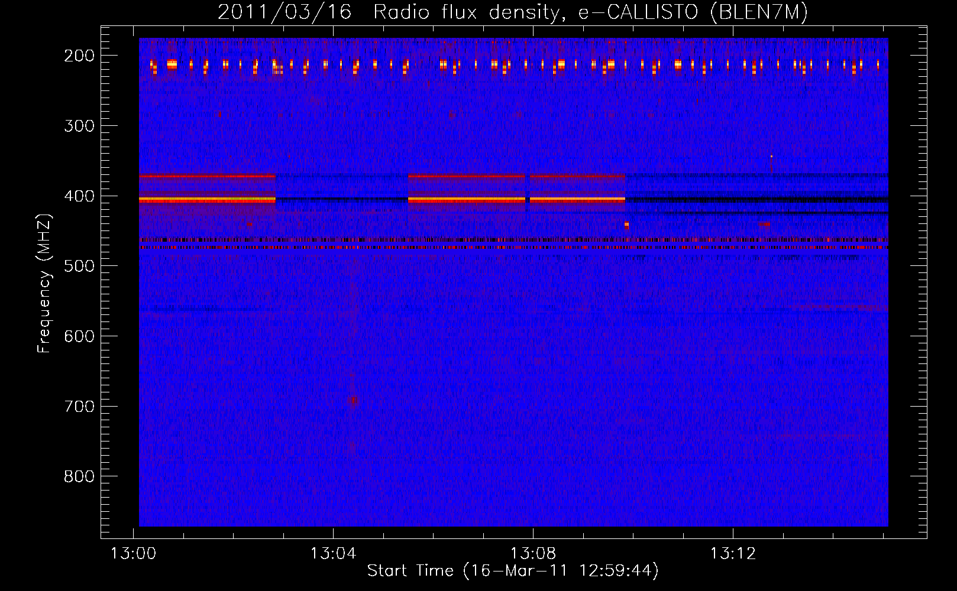Image resolution: width=957 pixels, height=591 pixels.
Task: Click the 13:00 time axis label
Action: (x=134, y=554)
